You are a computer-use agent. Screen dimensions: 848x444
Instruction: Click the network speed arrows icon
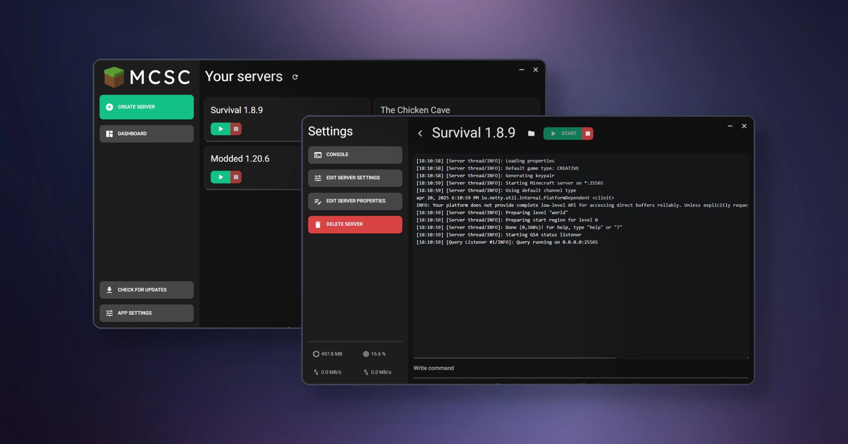[316, 372]
